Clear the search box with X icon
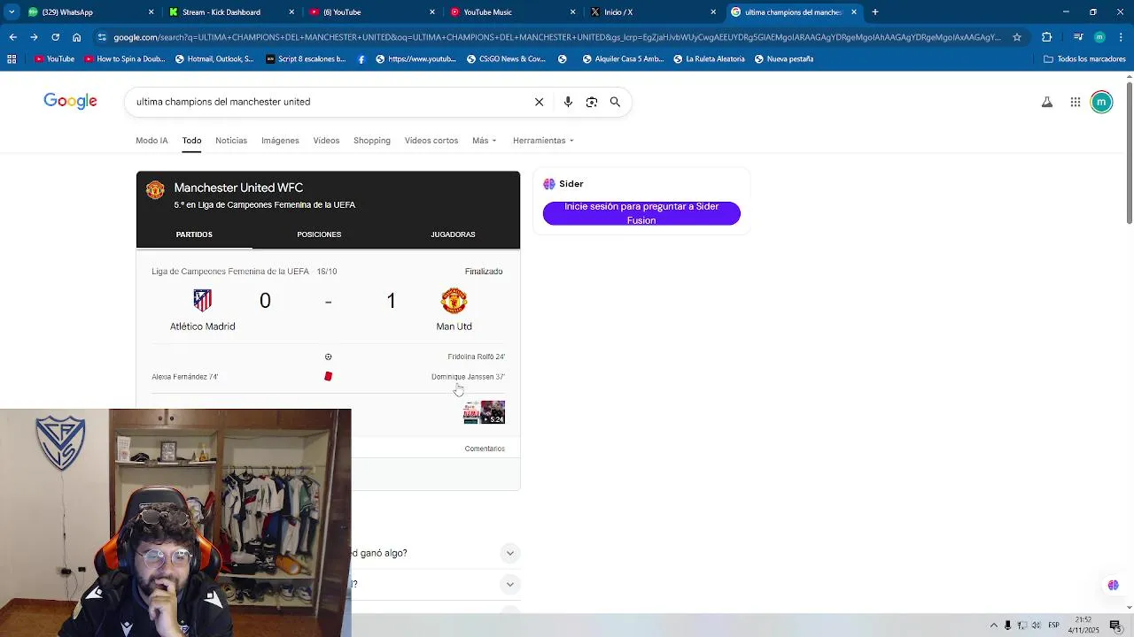This screenshot has height=637, width=1134. click(x=539, y=102)
